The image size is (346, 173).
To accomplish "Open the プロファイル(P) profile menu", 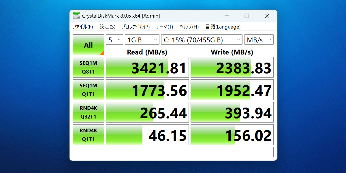I will click(x=136, y=27).
